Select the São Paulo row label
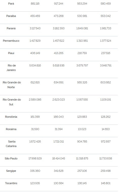Image resolution: width=122 pixels, height=192 pixels. pos(11,158)
